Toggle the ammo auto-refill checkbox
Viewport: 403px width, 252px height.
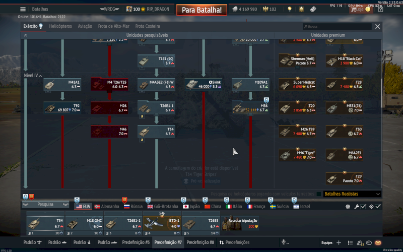378,207
